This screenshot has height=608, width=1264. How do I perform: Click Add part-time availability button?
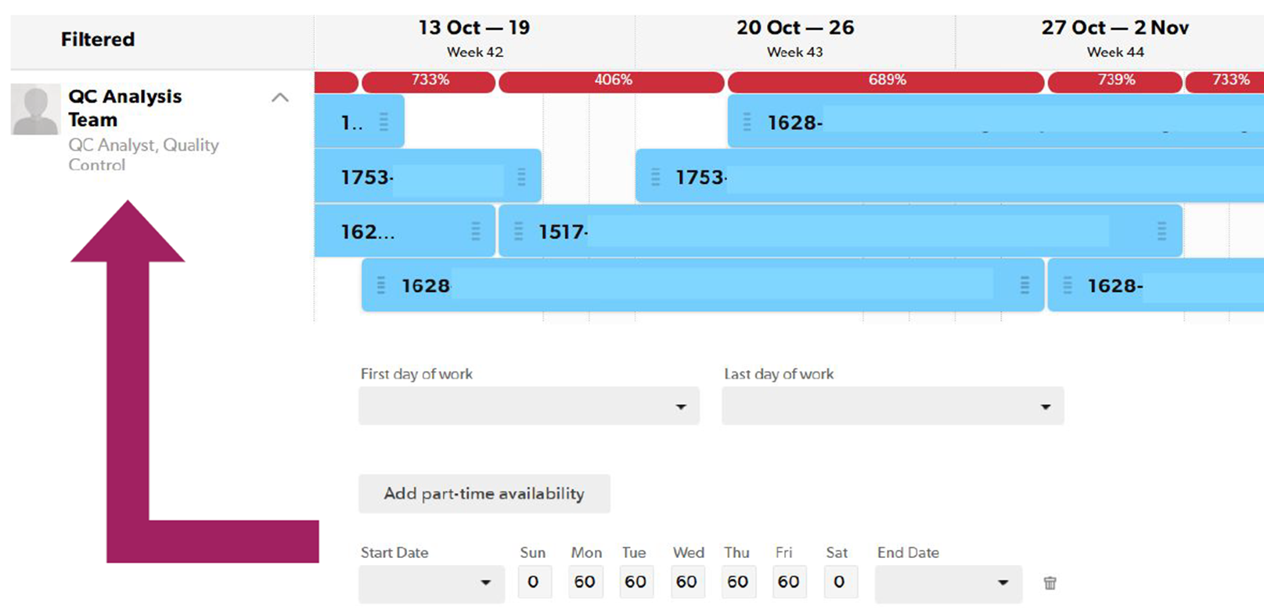click(x=484, y=494)
